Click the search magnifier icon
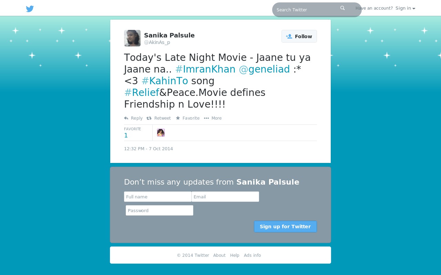This screenshot has height=275, width=441. click(x=342, y=8)
